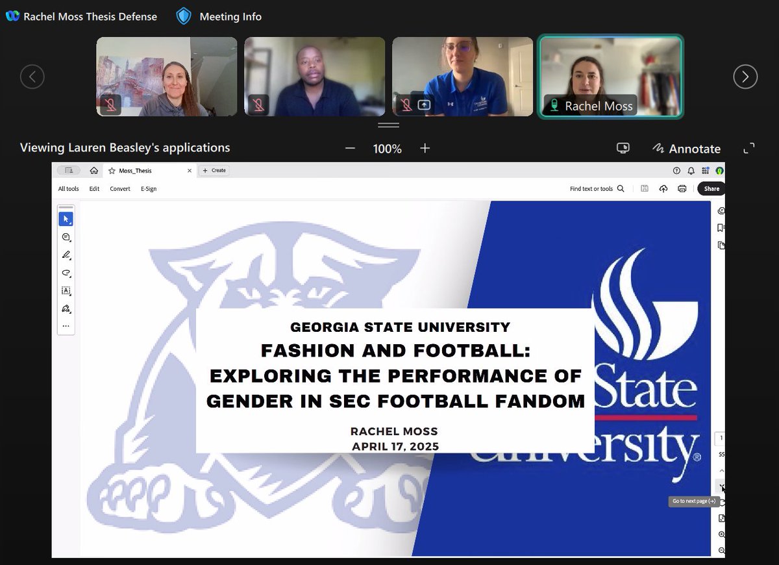779x565 pixels.
Task: Choose the Draw freehand loop tool
Action: pos(66,273)
